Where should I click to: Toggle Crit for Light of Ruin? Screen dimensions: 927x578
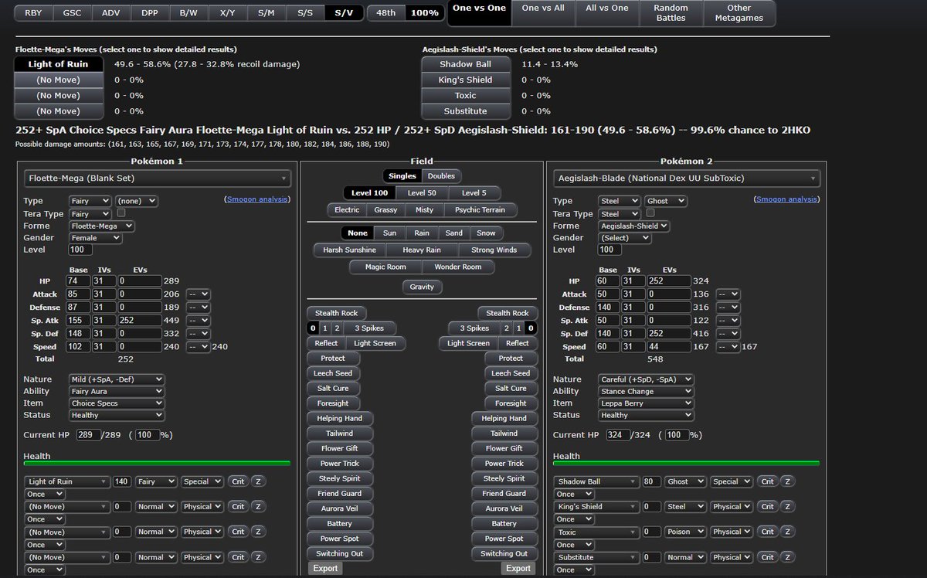pyautogui.click(x=238, y=481)
